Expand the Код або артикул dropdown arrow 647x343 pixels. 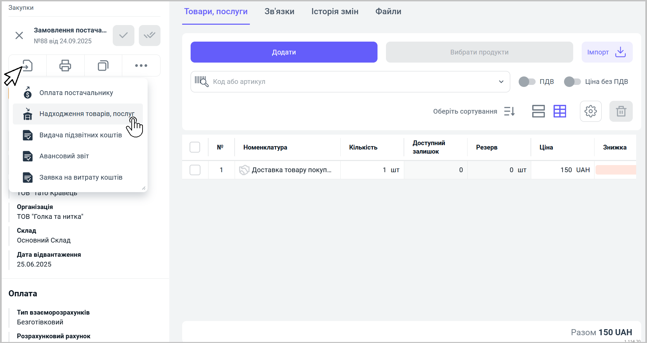click(x=501, y=82)
